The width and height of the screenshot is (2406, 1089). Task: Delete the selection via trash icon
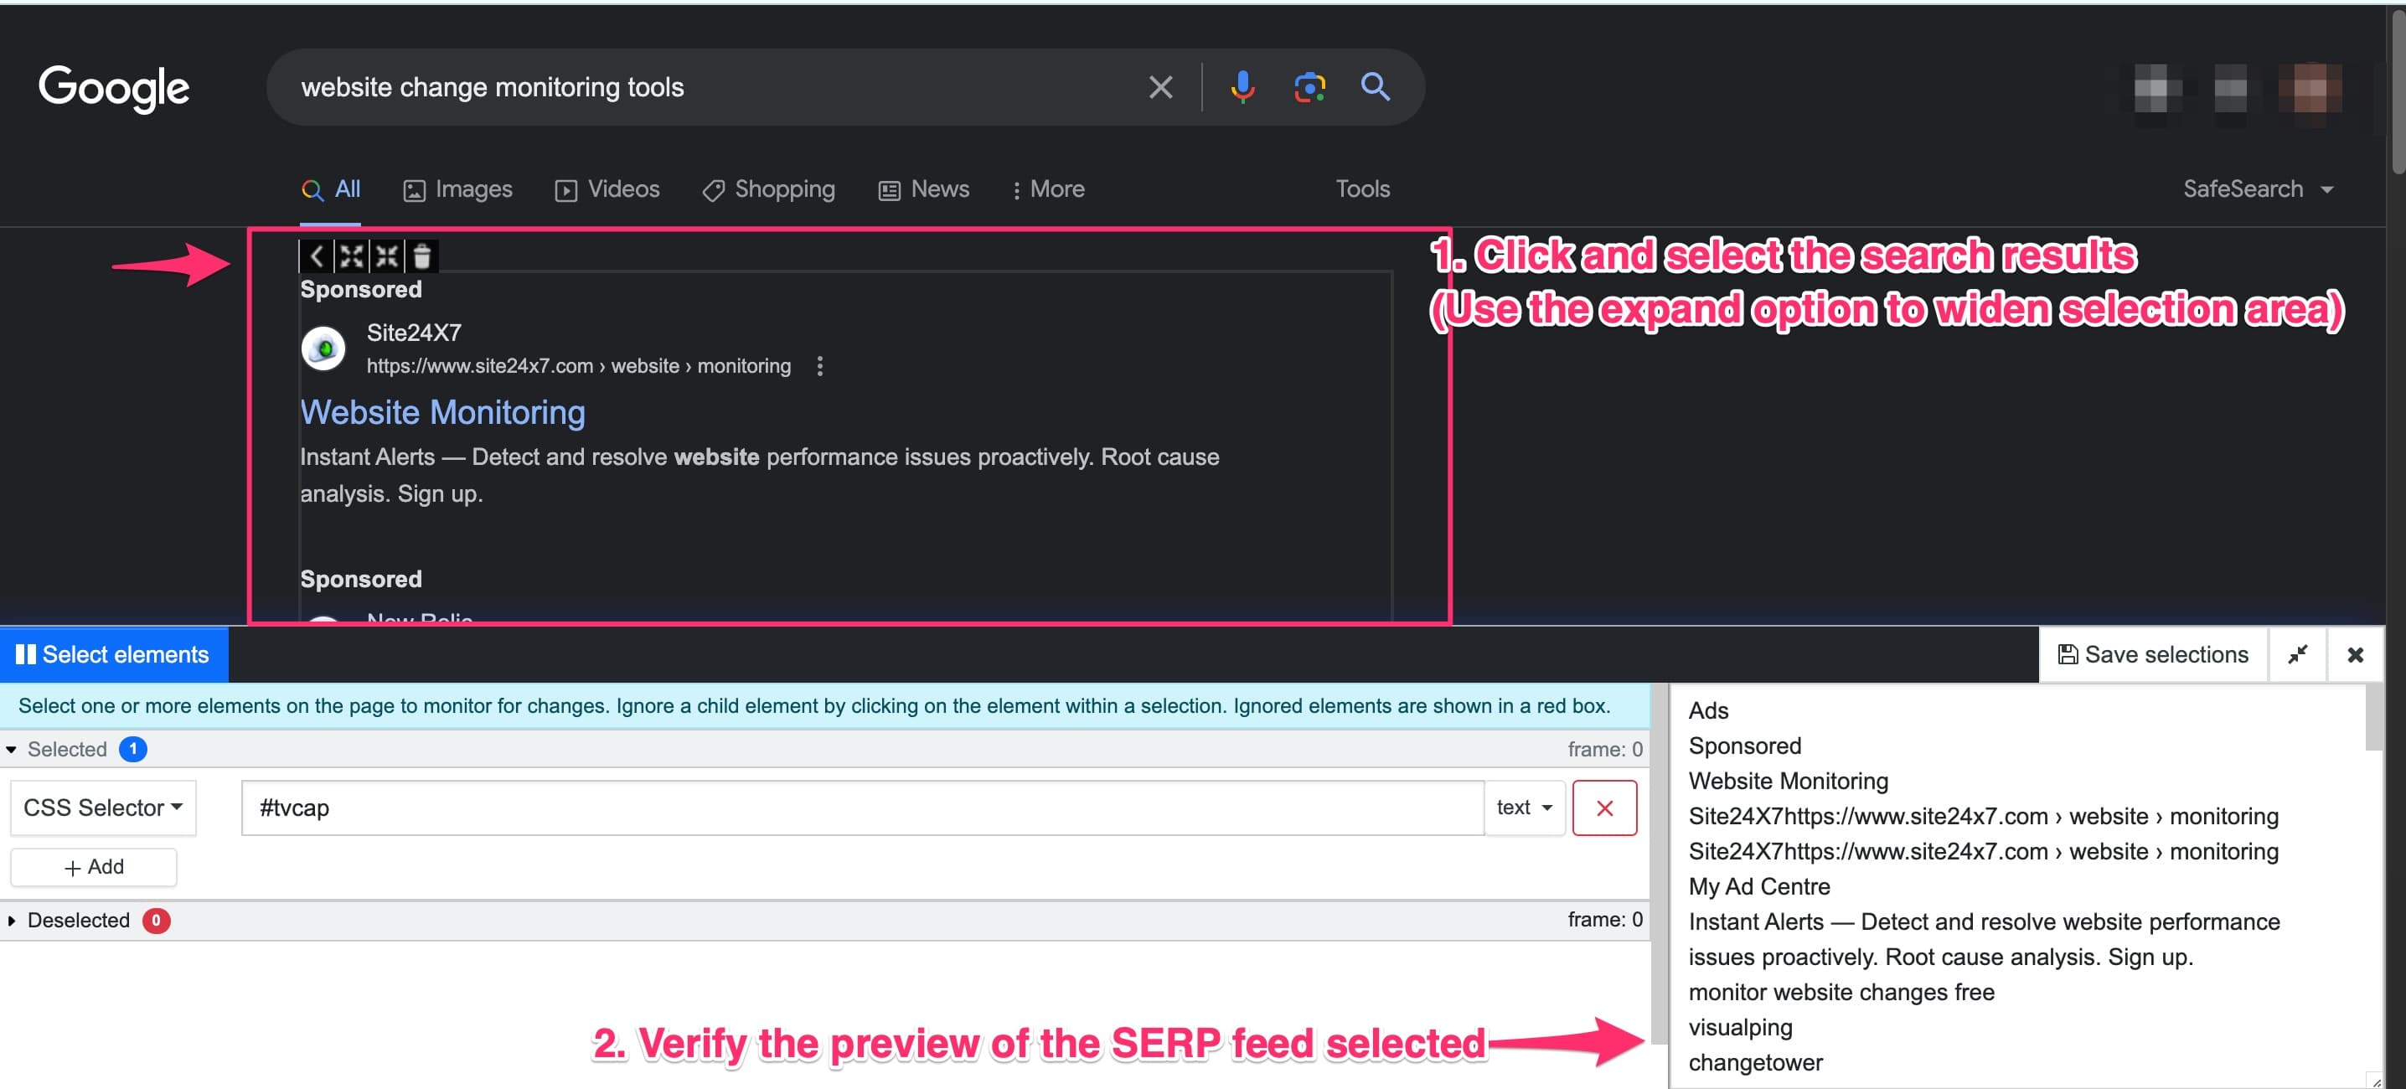pos(422,255)
